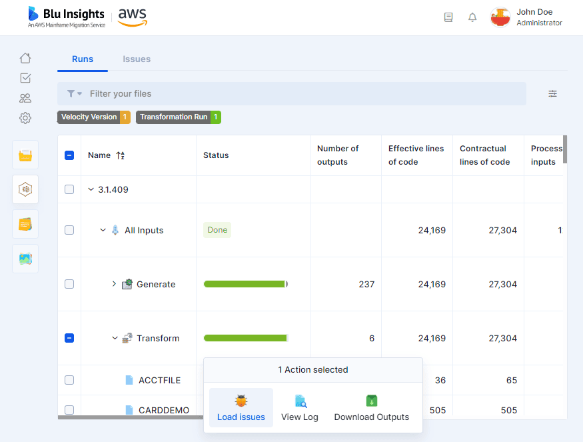Viewport: 583px width, 442px height.
Task: Expand the Generate row
Action: point(114,284)
